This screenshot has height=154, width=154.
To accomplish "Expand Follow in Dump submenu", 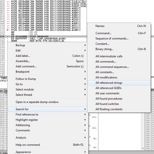I will 48,79.
